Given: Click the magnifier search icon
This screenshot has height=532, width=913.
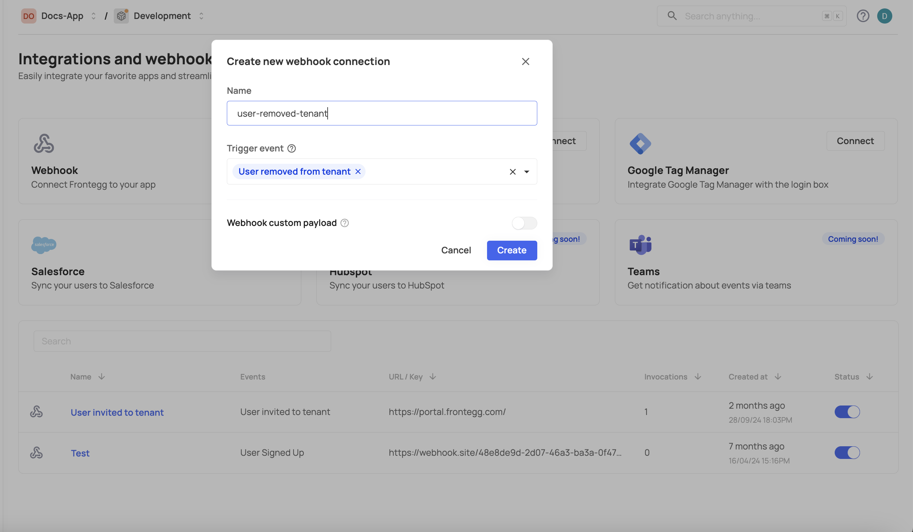Looking at the screenshot, I should pos(672,15).
